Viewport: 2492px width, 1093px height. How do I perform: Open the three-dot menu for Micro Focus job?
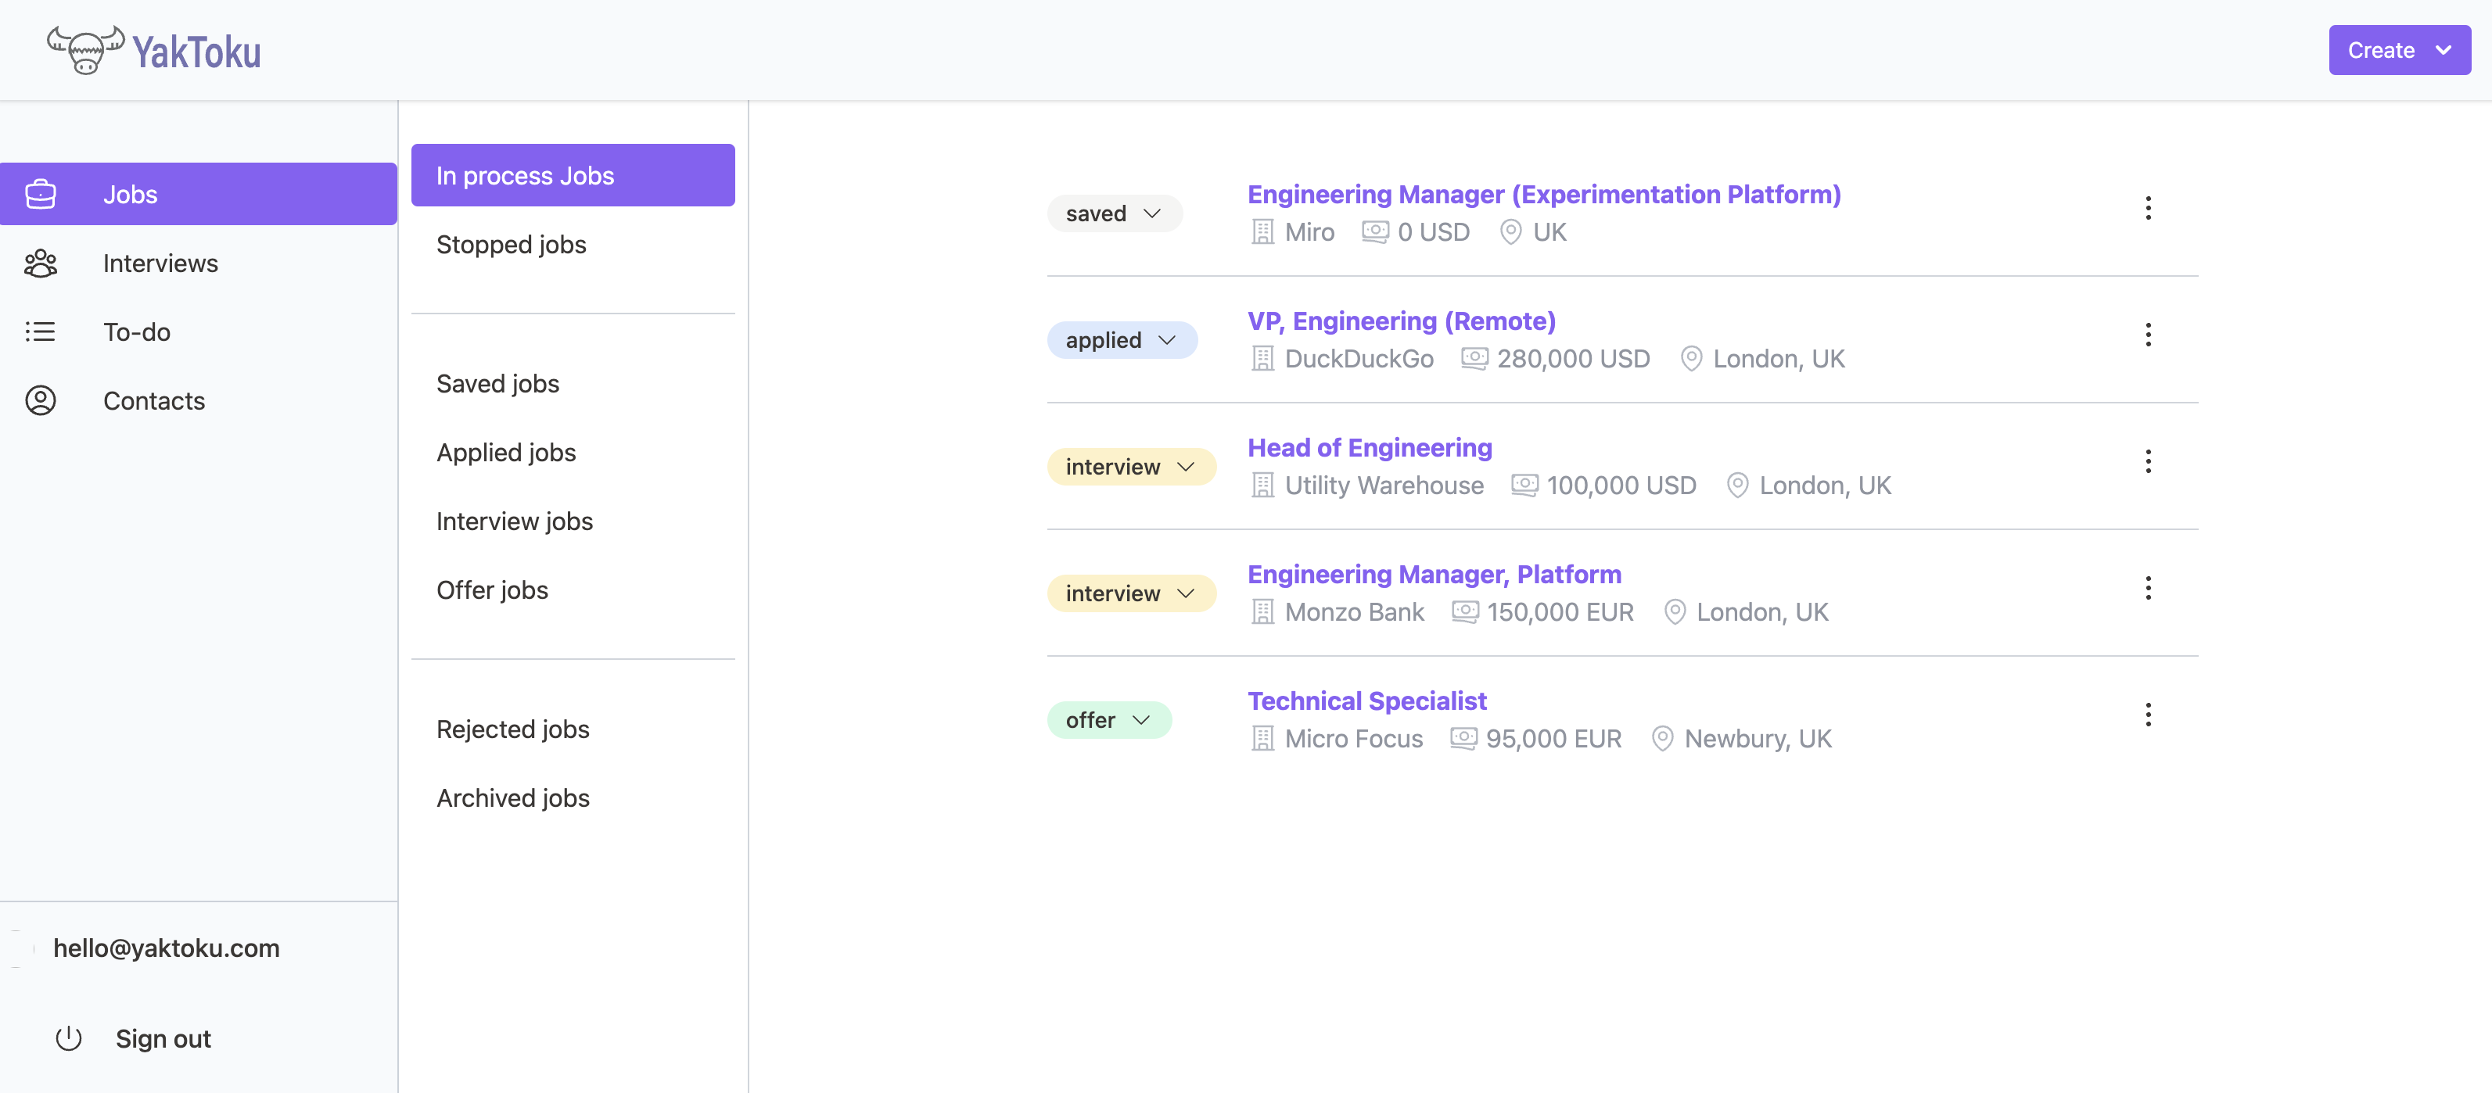click(2148, 715)
